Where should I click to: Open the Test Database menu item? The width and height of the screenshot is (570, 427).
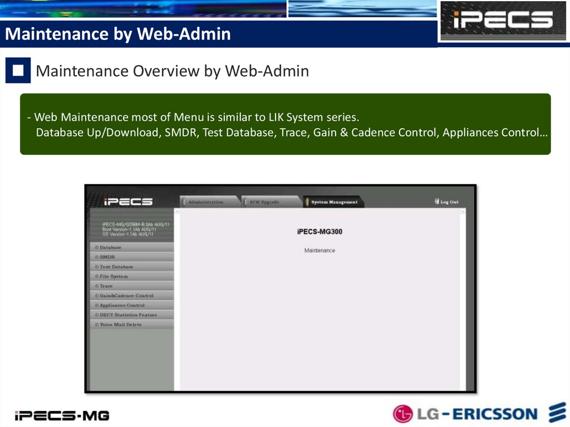click(x=132, y=267)
